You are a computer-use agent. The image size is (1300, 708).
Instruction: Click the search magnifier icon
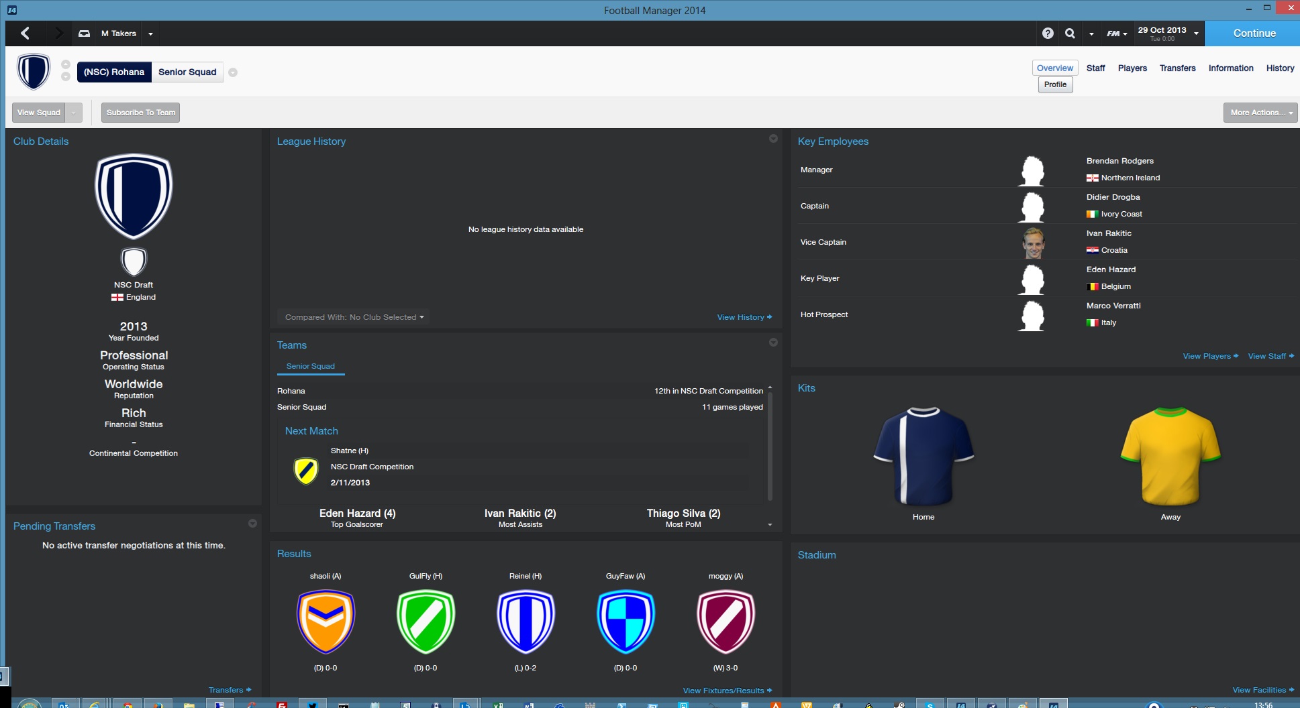pos(1070,33)
